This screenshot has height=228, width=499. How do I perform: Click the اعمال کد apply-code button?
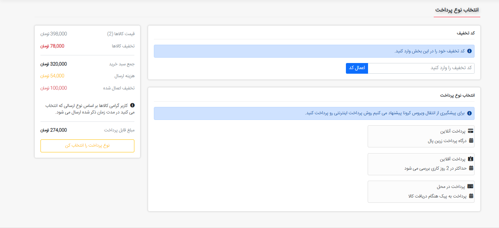click(357, 68)
